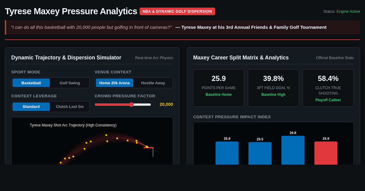Image resolution: width=365 pixels, height=191 pixels.
Task: Click the 20,000 crowd pressure value
Action: tap(166, 104)
